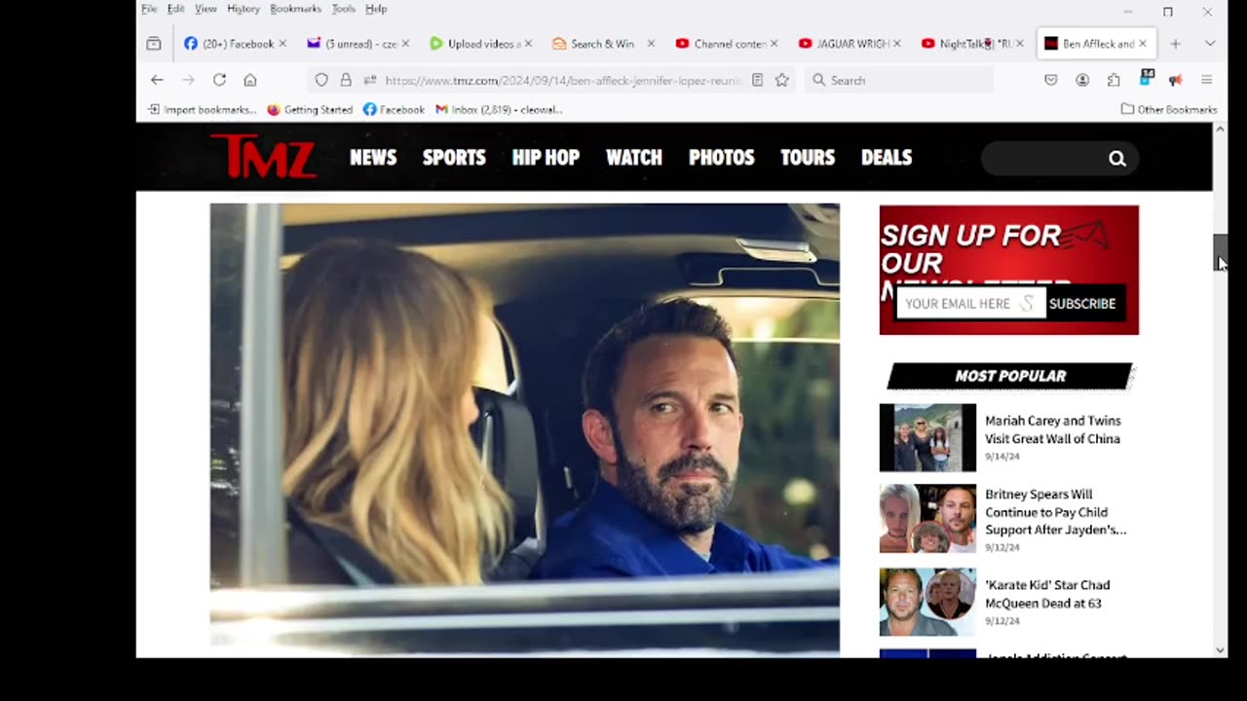Close the Search & Win tab
Screen dimensions: 1247x701
pyautogui.click(x=651, y=44)
